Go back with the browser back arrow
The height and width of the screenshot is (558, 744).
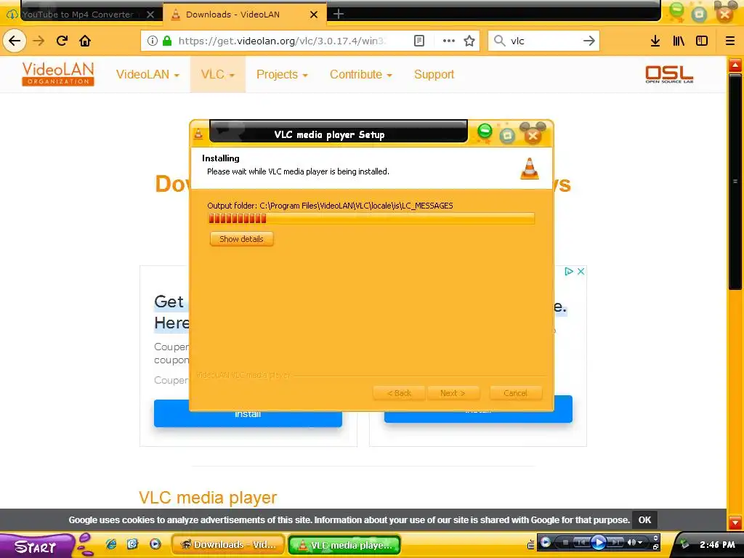[15, 41]
